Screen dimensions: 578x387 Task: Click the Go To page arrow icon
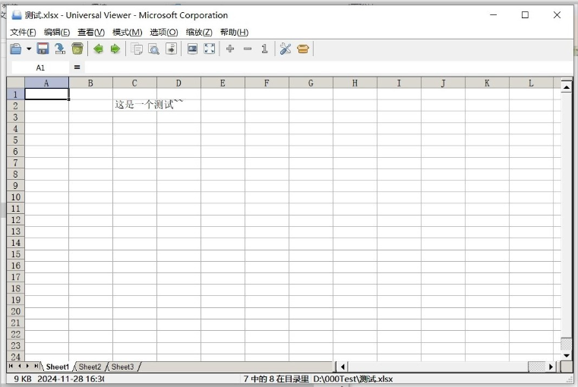coord(171,49)
